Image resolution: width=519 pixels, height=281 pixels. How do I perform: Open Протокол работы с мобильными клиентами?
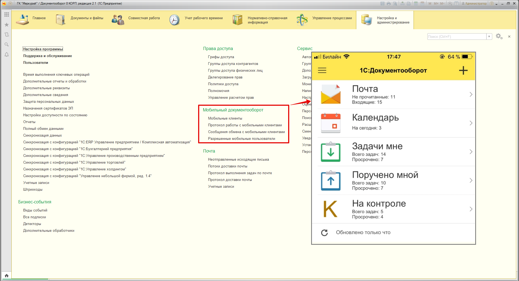coord(245,125)
